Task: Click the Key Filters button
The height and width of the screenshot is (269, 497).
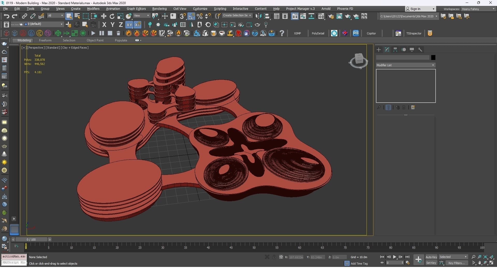Action: point(456,263)
